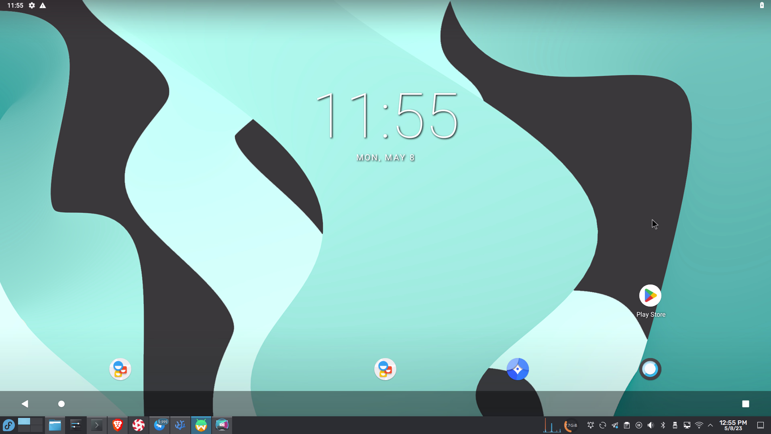
Task: Toggle the notifications bell in the tray
Action: tap(590, 425)
